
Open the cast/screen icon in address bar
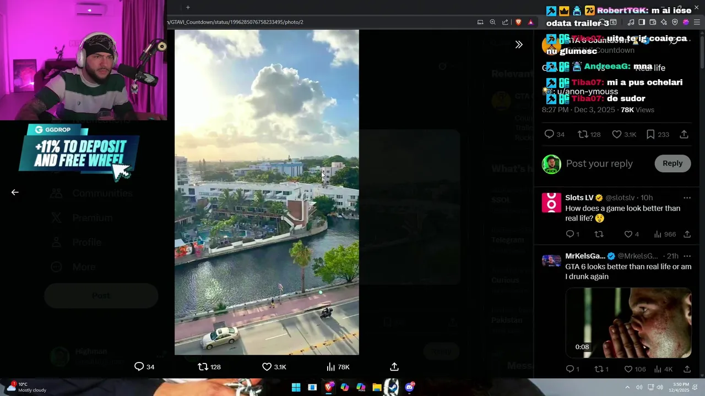pyautogui.click(x=480, y=22)
